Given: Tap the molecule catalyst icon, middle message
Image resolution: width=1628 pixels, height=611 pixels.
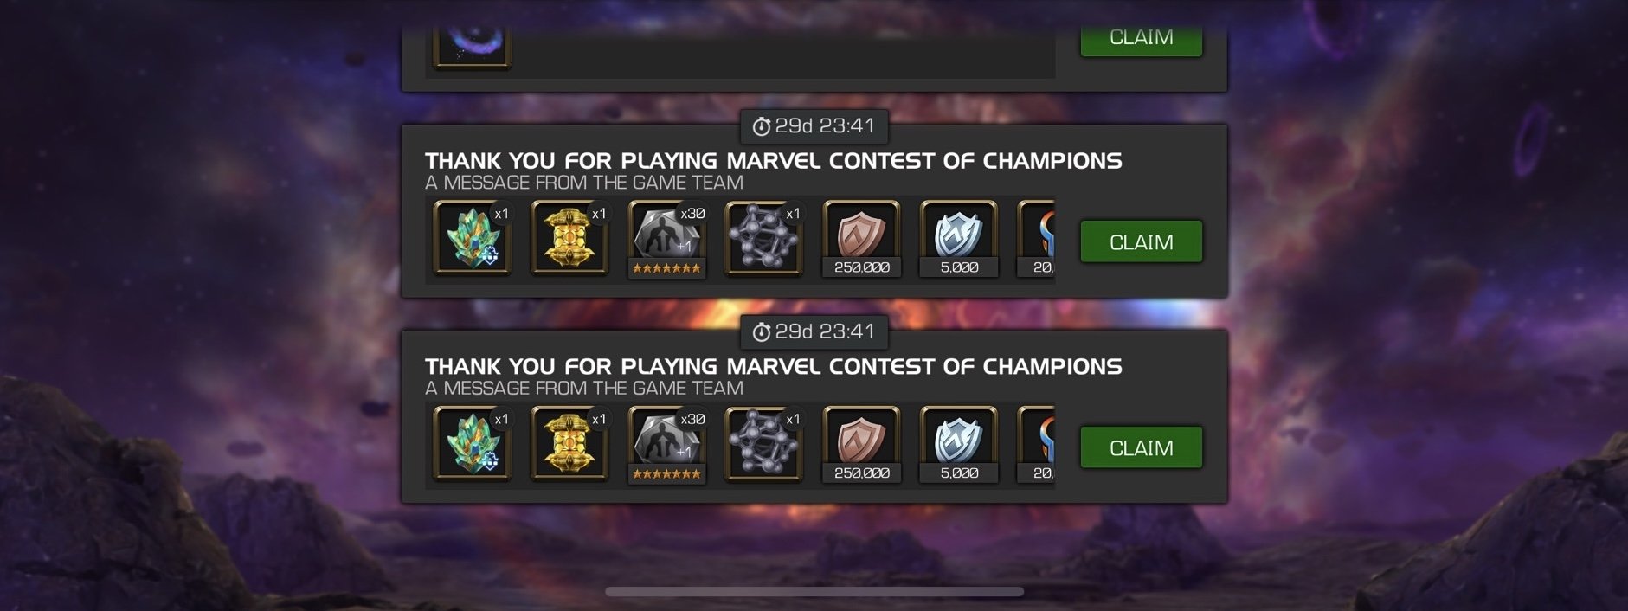Looking at the screenshot, I should pyautogui.click(x=763, y=238).
